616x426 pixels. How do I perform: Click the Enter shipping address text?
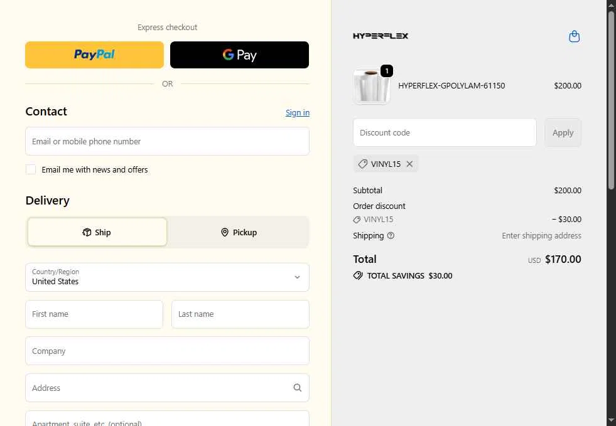tap(541, 235)
